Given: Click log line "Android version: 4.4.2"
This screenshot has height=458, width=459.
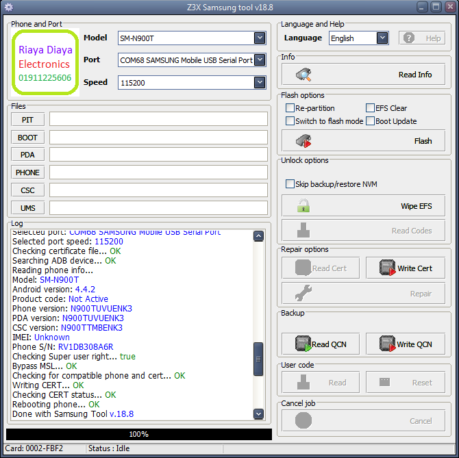Looking at the screenshot, I should [53, 290].
